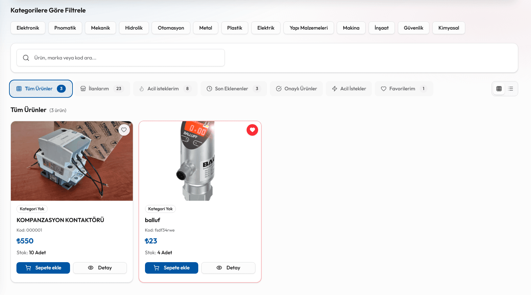Screen dimensions: 531x295
Task: Filter by Yapı Malzemeleri category
Action: click(309, 28)
